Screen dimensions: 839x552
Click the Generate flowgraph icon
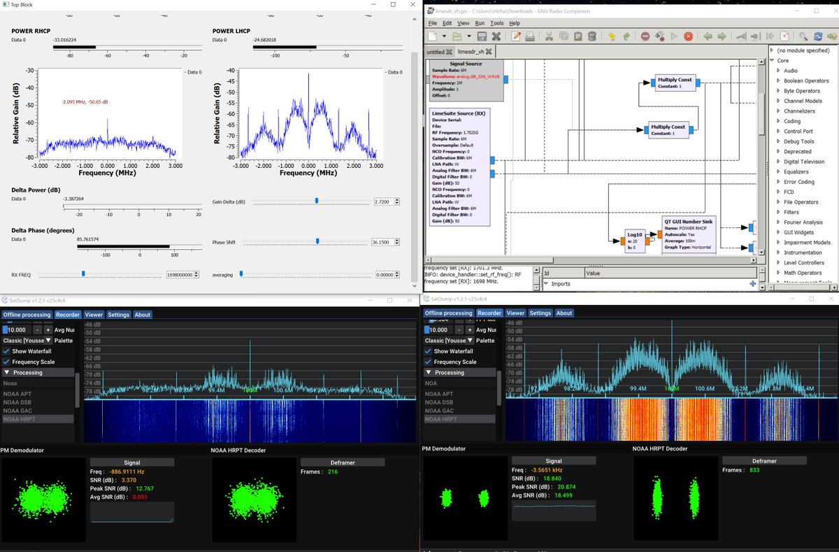(660, 36)
